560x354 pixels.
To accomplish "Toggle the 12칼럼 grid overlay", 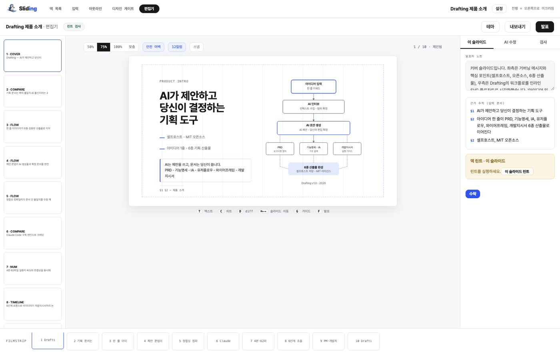I will (x=177, y=47).
